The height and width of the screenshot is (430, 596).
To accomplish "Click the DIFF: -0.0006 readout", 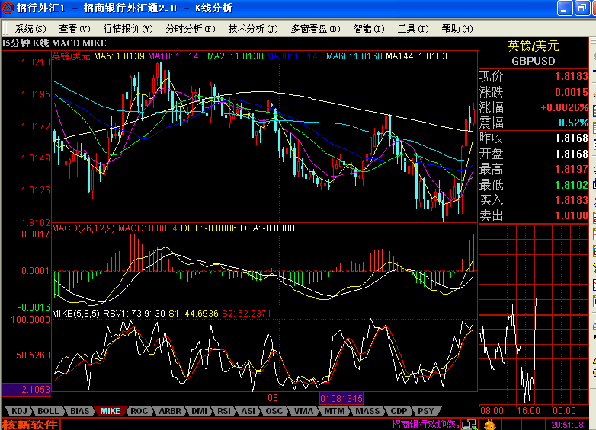I will (208, 228).
